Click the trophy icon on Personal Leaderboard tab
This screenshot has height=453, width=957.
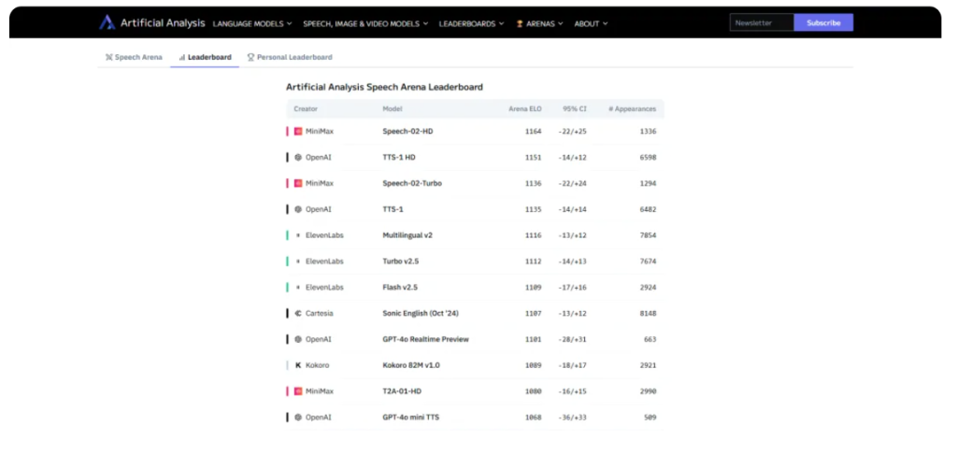250,57
